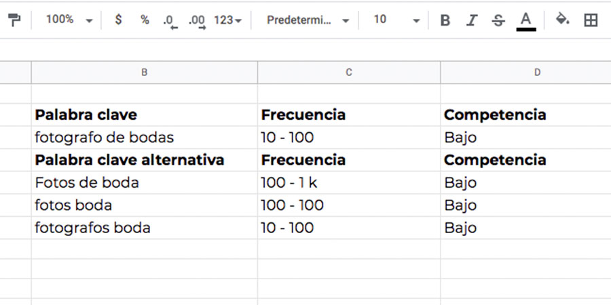
Task: Select column C header
Action: (x=349, y=73)
